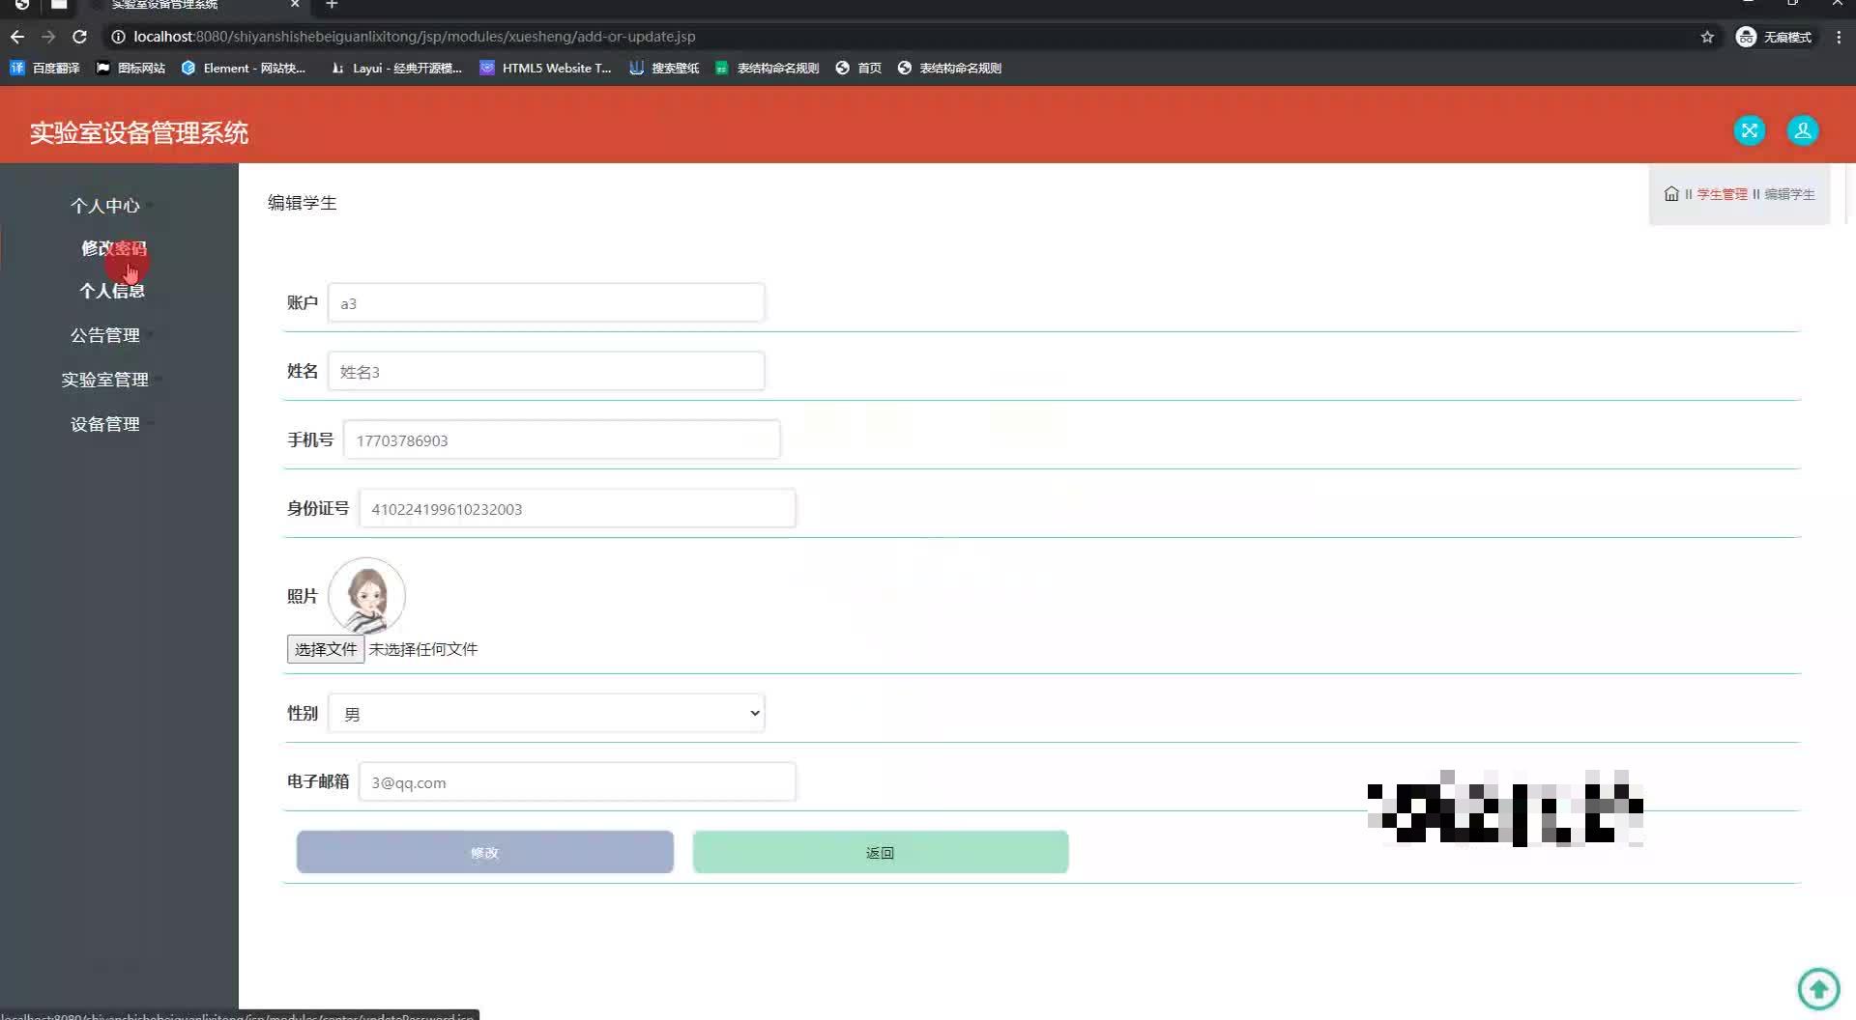1856x1020 pixels.
Task: Open the HTML5 Website bookmark
Action: (x=545, y=68)
